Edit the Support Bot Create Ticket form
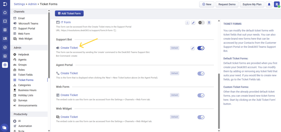 193,48
